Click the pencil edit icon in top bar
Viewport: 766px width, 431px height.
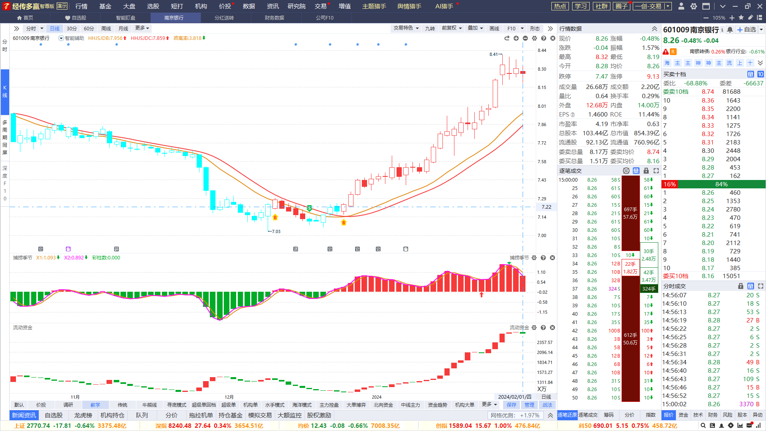tap(750, 18)
